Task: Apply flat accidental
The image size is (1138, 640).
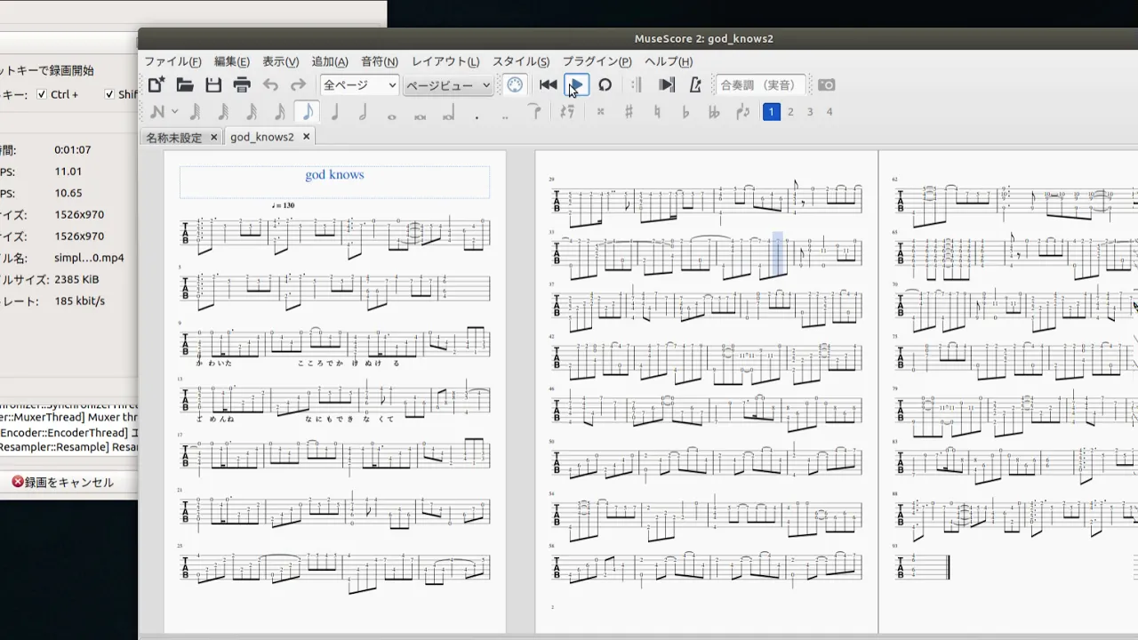Action: (x=685, y=112)
